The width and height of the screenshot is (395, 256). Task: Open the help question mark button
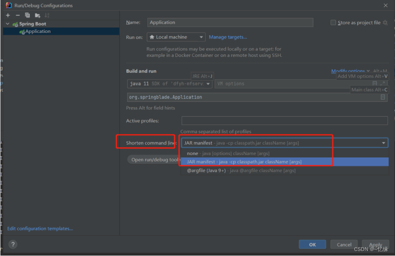[x=13, y=244]
